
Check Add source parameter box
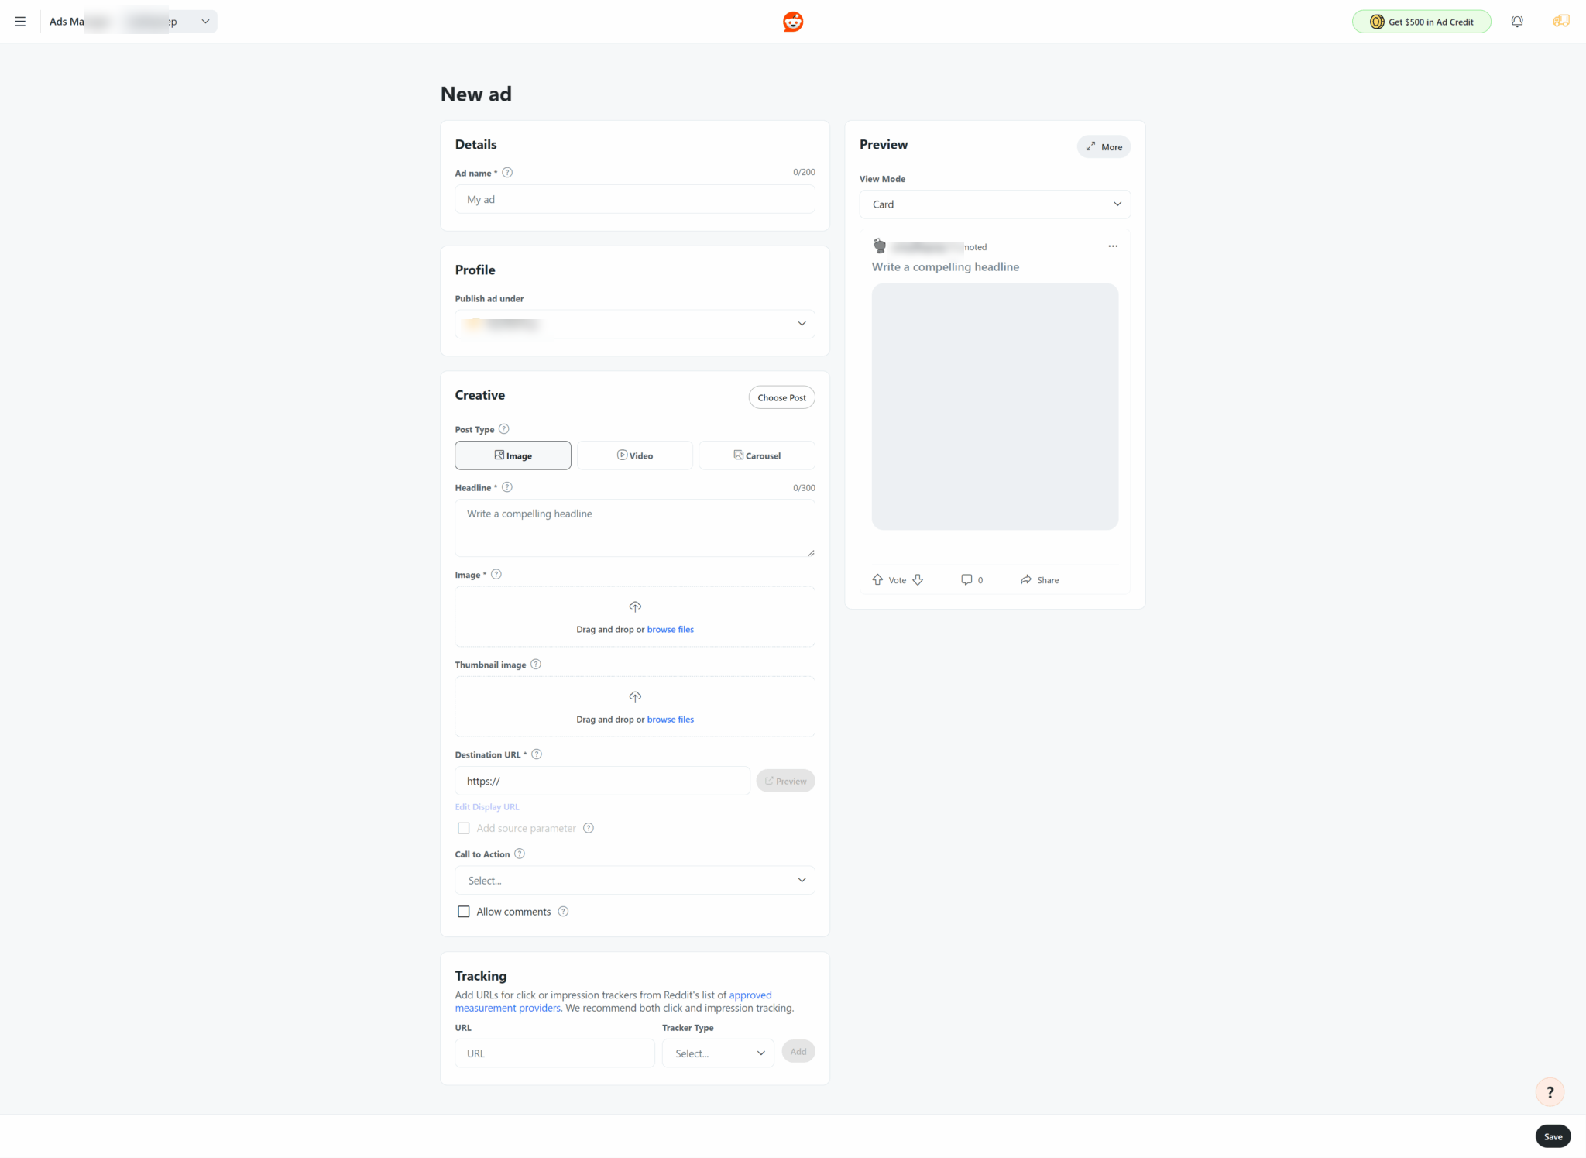click(464, 828)
